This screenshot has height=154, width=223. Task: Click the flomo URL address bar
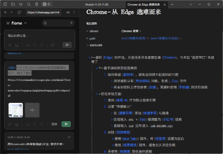tap(43, 12)
